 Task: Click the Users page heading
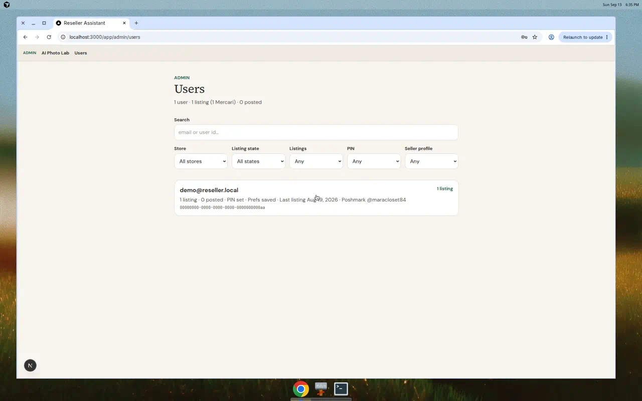tap(190, 89)
